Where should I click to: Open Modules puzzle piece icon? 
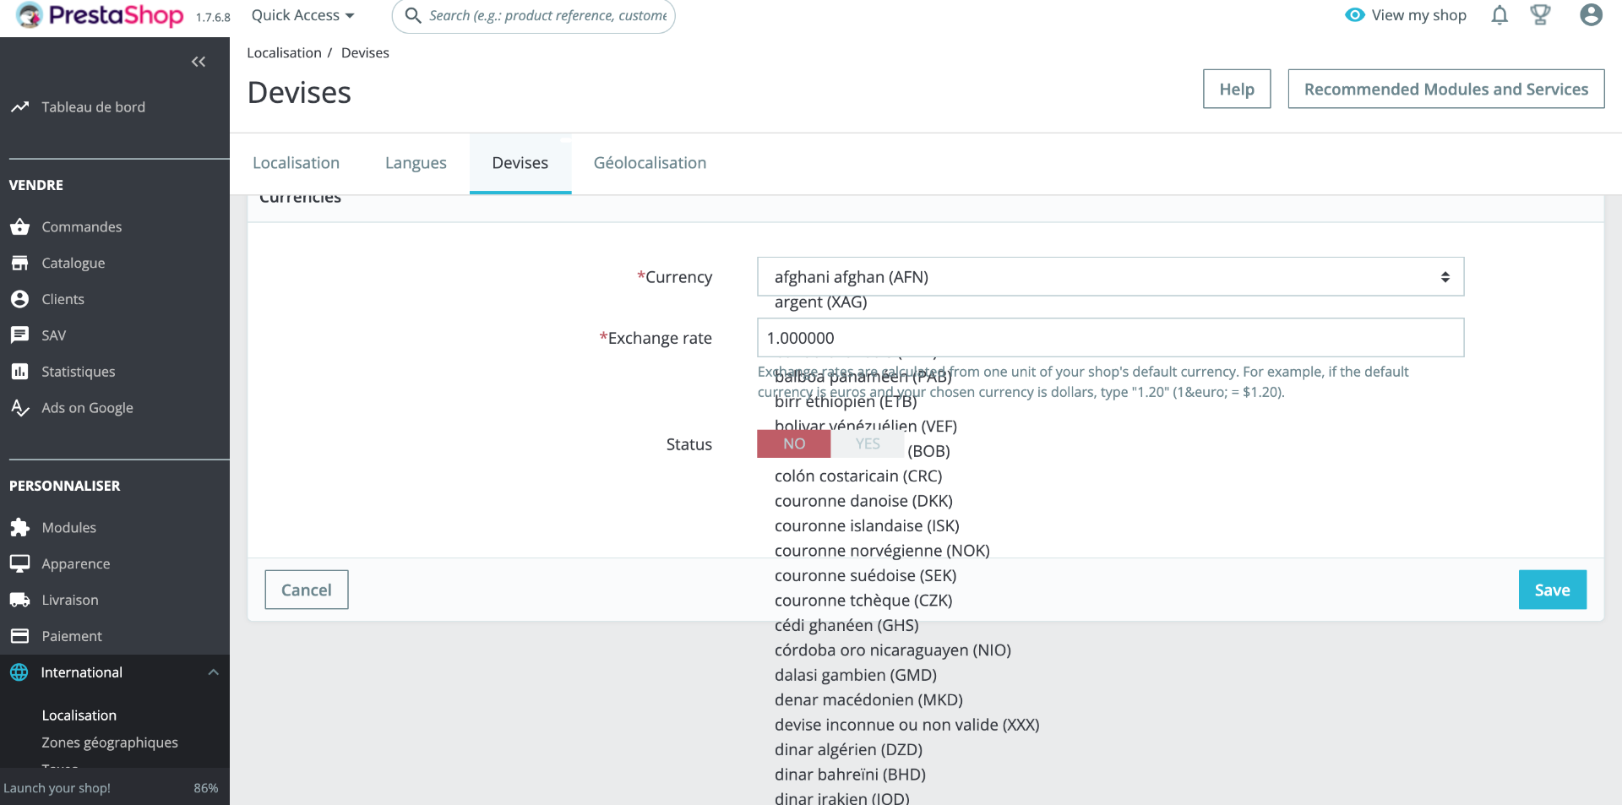click(20, 527)
